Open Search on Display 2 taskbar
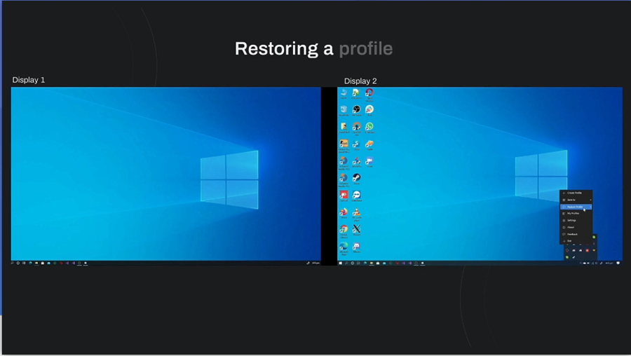 (346, 263)
